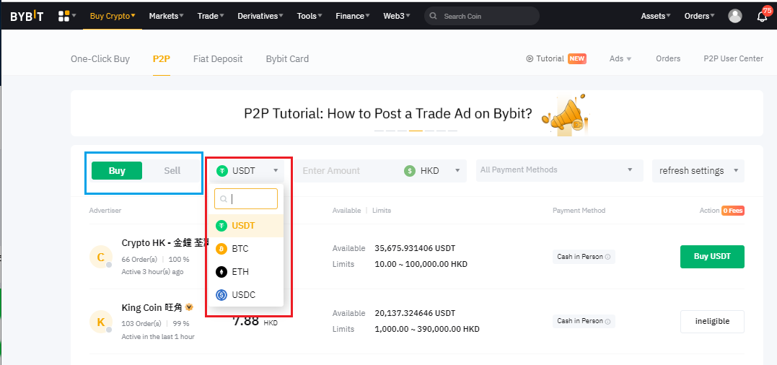The image size is (777, 365).
Task: Open the P2P Orders link
Action: click(x=668, y=58)
